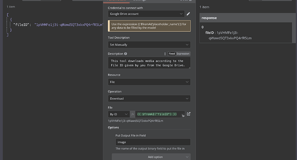The image size is (297, 160).
Task: Open the Operation Download dropdown
Action: [149, 98]
